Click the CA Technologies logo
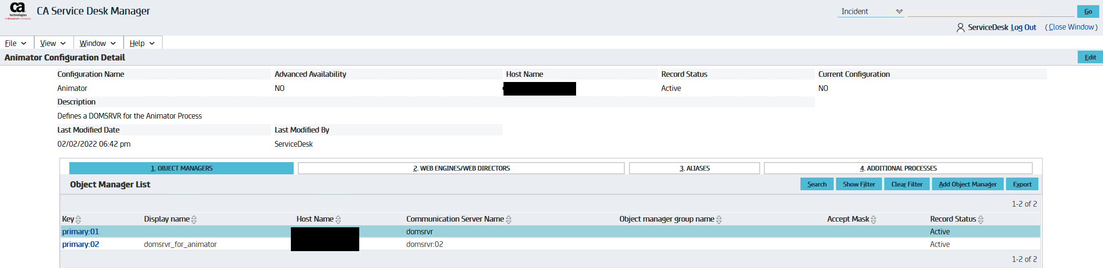This screenshot has width=1103, height=268. tap(18, 11)
